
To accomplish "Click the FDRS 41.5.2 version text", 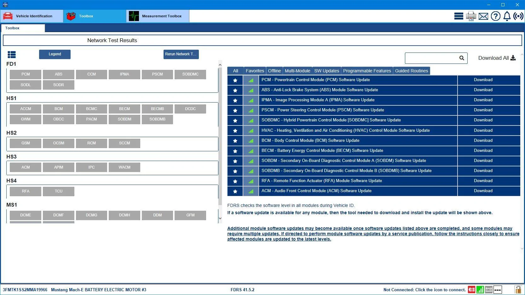I will [x=242, y=290].
